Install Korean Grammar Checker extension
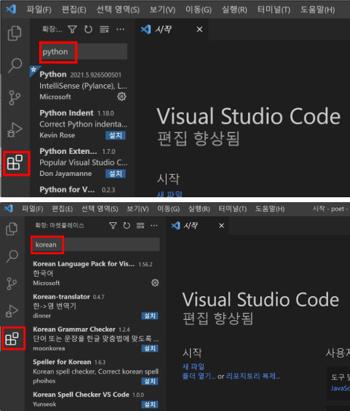The width and height of the screenshot is (350, 411). [150, 348]
